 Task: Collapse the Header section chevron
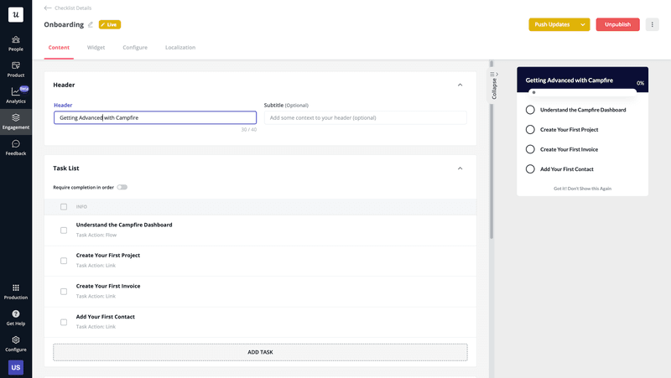(460, 85)
